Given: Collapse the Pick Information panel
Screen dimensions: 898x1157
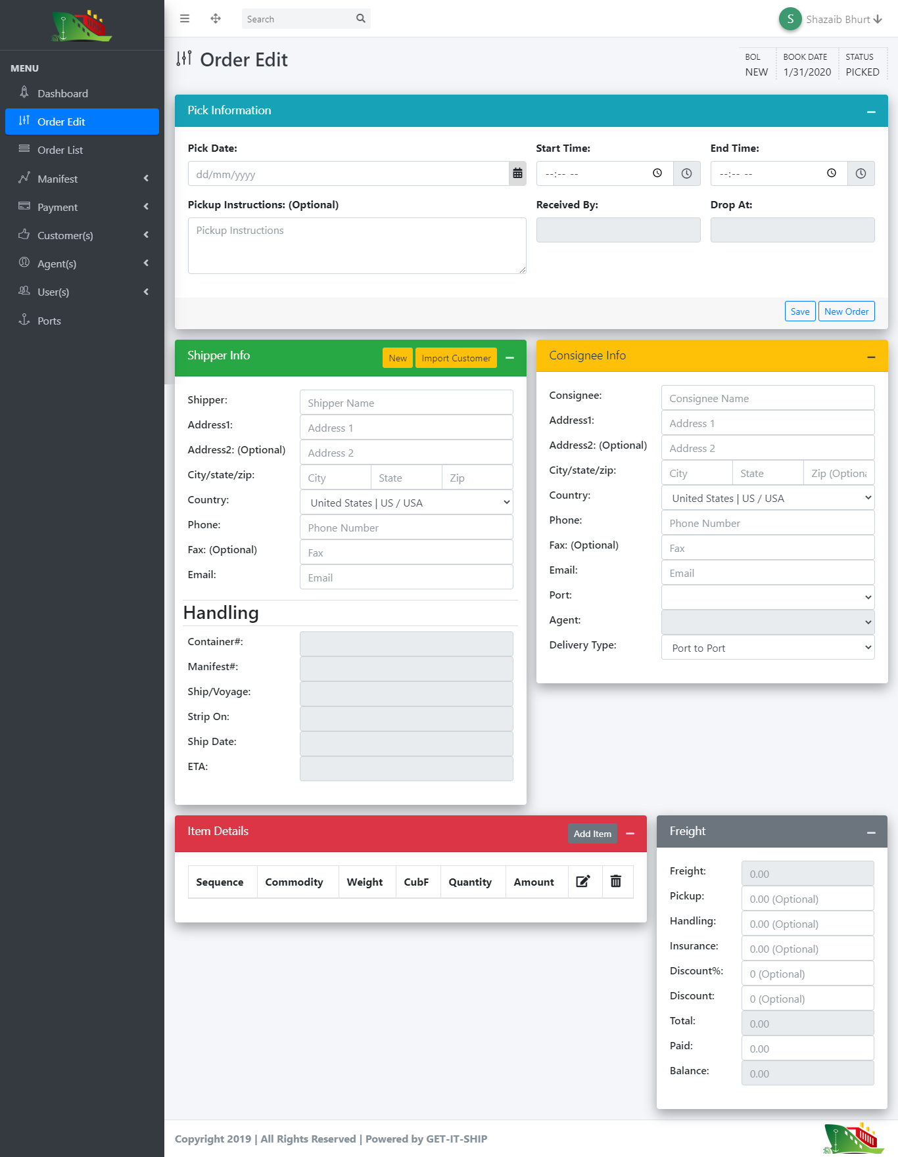Looking at the screenshot, I should [871, 112].
